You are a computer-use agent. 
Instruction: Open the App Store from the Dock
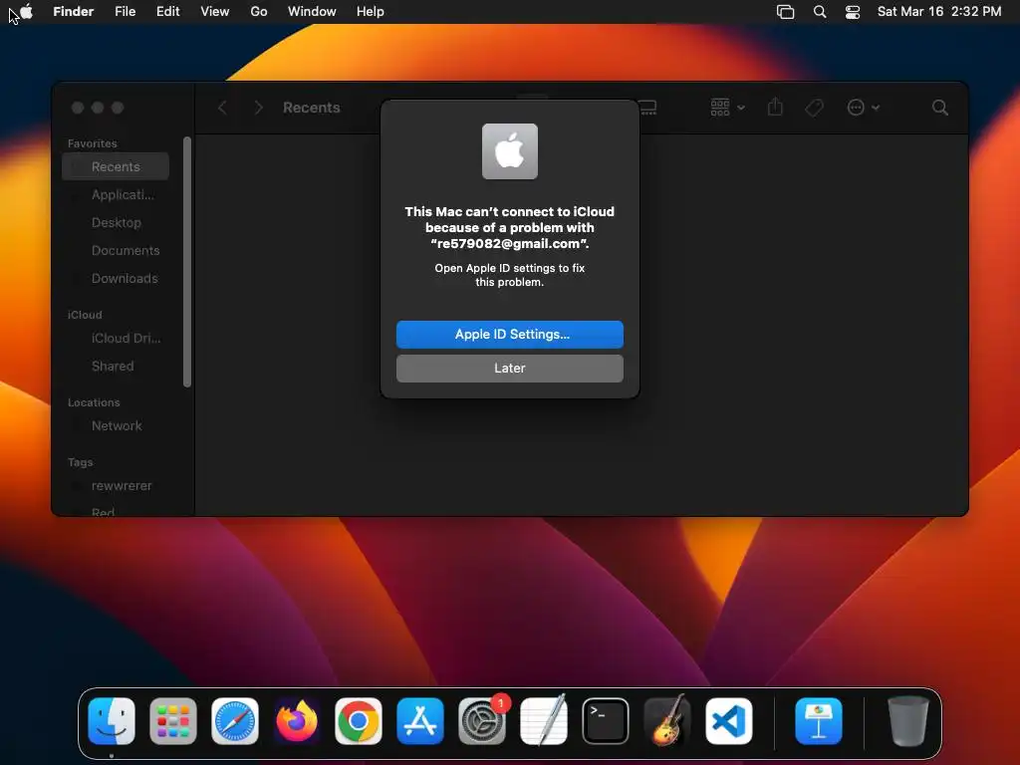(420, 721)
